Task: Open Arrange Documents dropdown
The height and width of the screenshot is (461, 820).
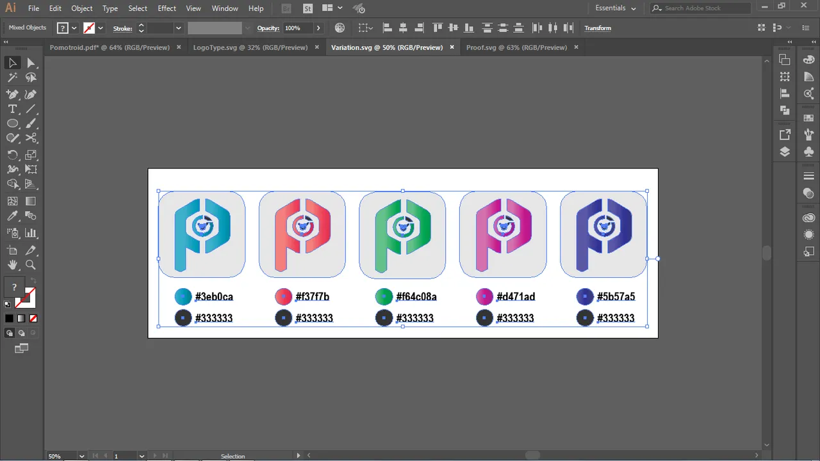Action: click(x=332, y=8)
